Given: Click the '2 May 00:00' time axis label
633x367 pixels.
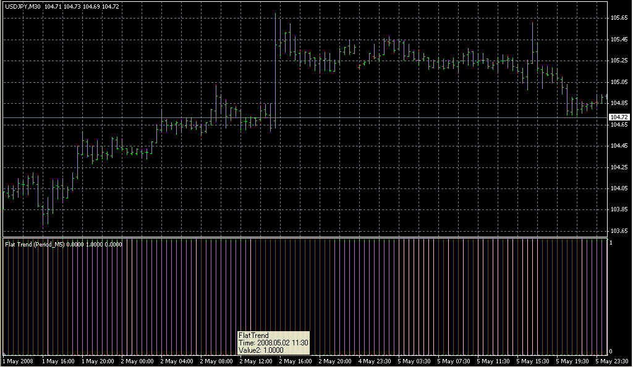Looking at the screenshot, I should 137,360.
